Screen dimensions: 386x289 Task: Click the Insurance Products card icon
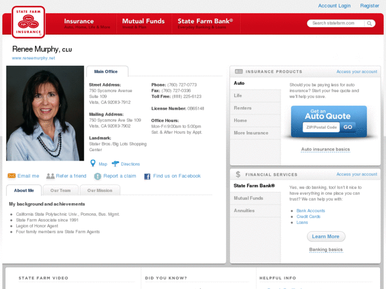pyautogui.click(x=239, y=72)
